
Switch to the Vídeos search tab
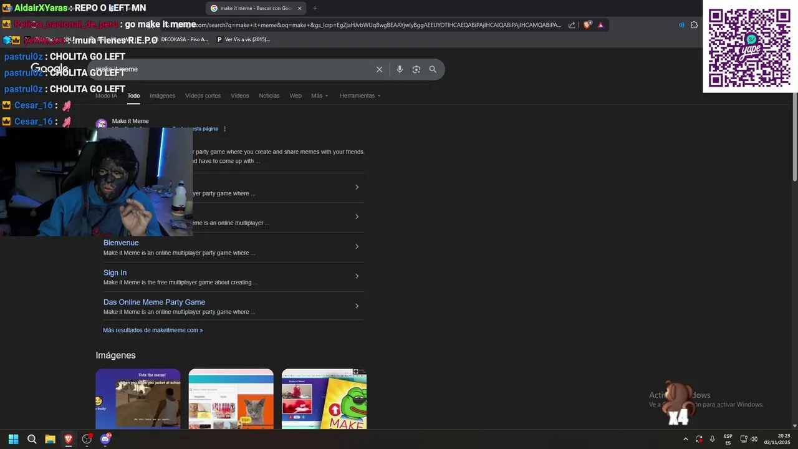(239, 95)
